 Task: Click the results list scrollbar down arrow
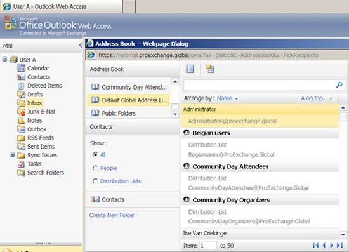click(343, 235)
